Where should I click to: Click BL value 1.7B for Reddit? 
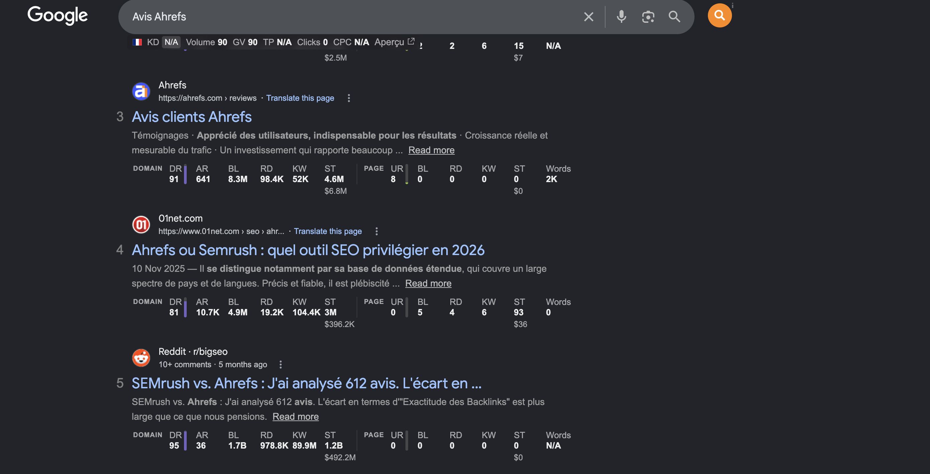coord(237,446)
